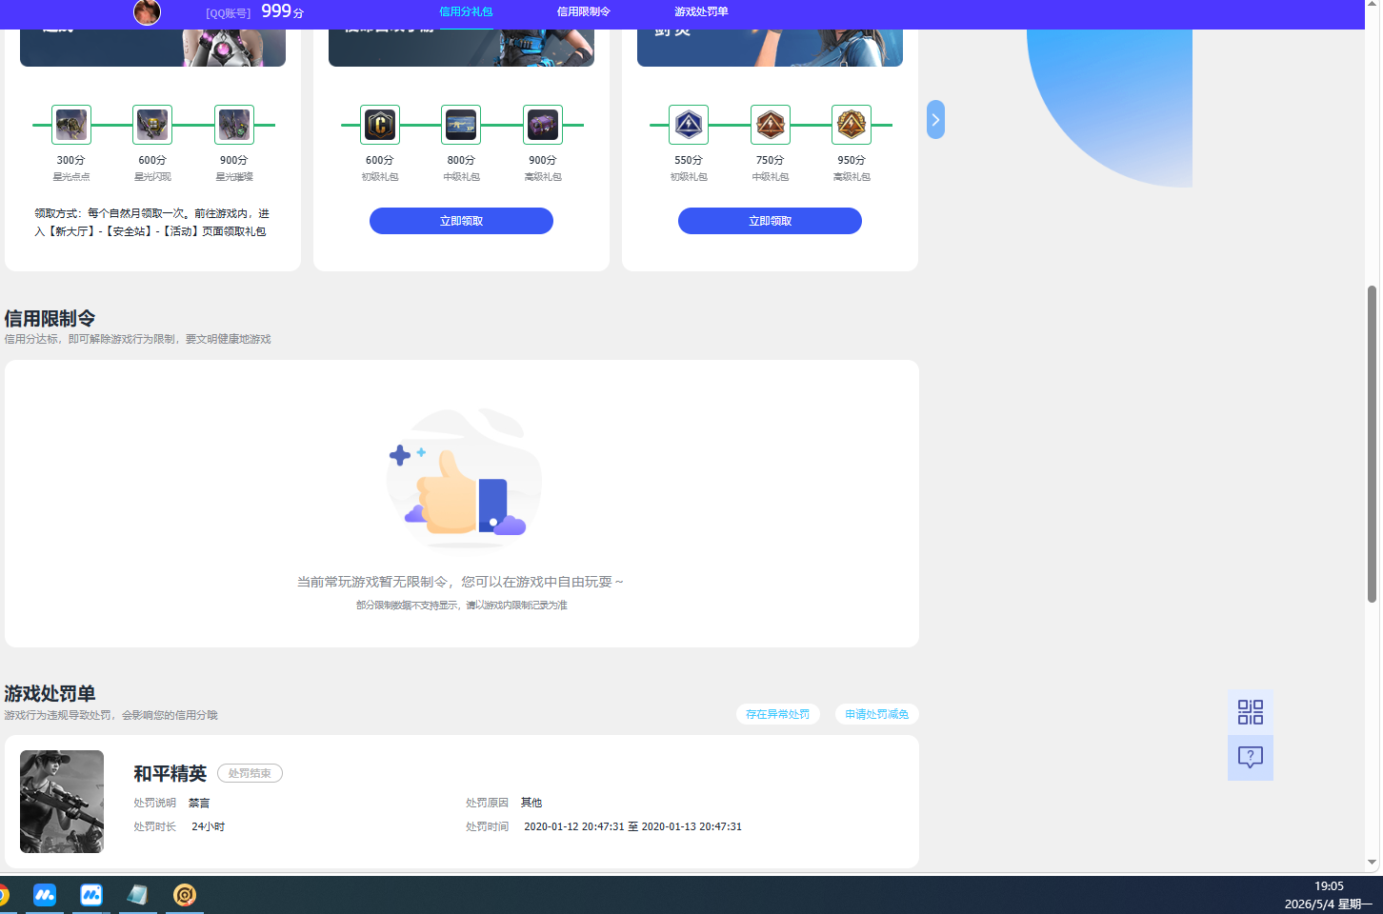Viewport: 1383px width, 914px height.
Task: Click the 处罚结束 status tag
Action: [250, 773]
